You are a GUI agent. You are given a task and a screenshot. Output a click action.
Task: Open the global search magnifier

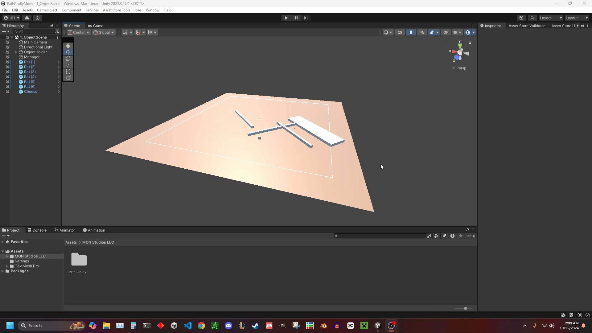532,18
